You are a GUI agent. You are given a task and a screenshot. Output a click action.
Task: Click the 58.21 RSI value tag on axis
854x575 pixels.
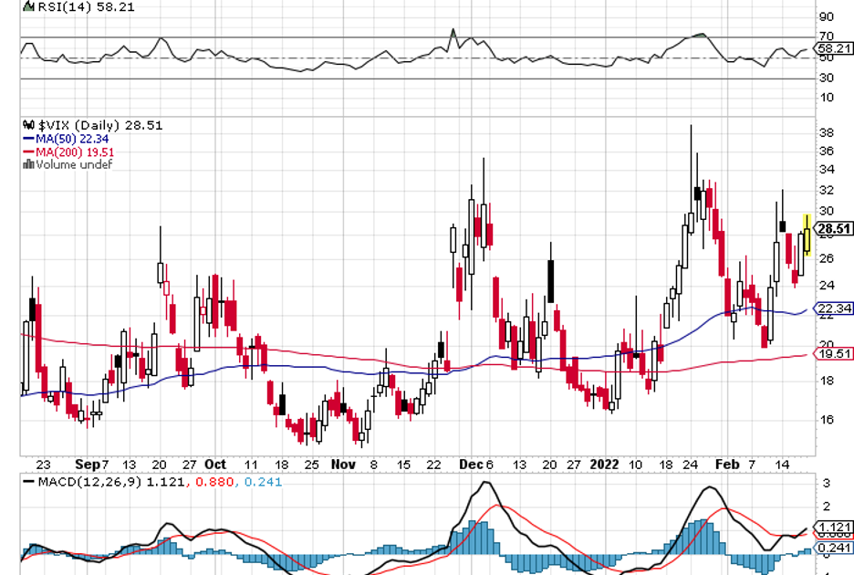point(835,47)
